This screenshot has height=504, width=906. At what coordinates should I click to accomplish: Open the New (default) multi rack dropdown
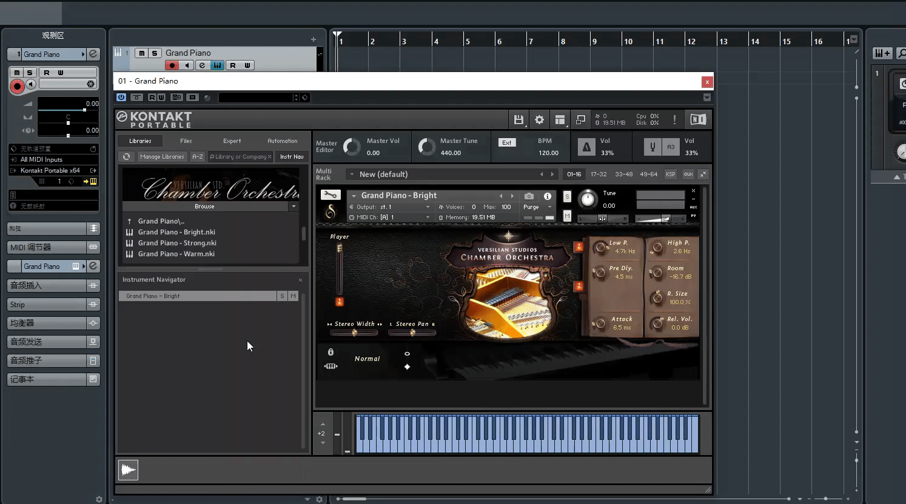(x=352, y=174)
